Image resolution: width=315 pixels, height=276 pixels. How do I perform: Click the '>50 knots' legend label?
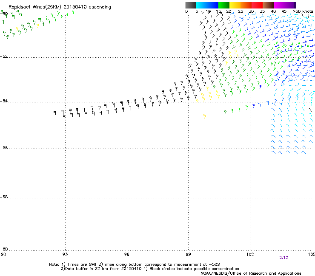coord(303,11)
